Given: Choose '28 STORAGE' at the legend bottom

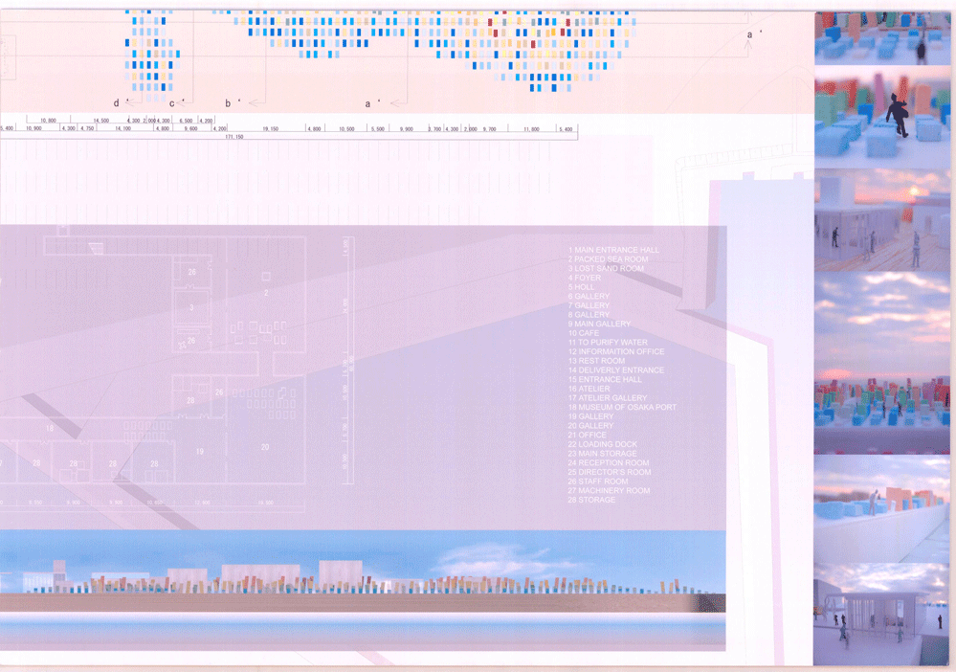Looking at the screenshot, I should (591, 500).
